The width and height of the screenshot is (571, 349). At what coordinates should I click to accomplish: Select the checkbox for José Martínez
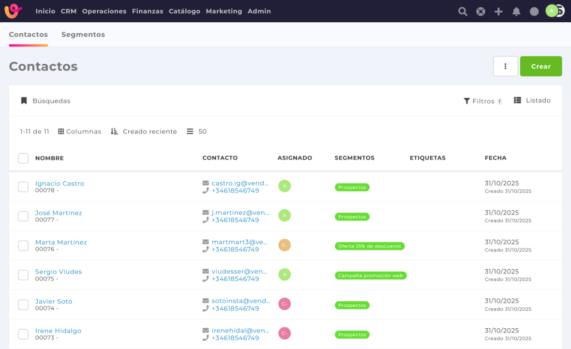coord(23,216)
